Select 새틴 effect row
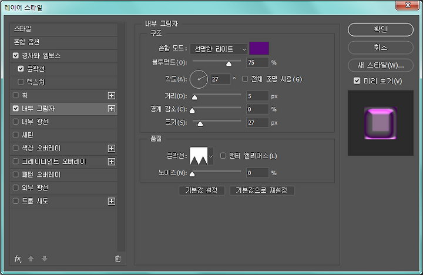The image size is (423, 275). tap(63, 135)
